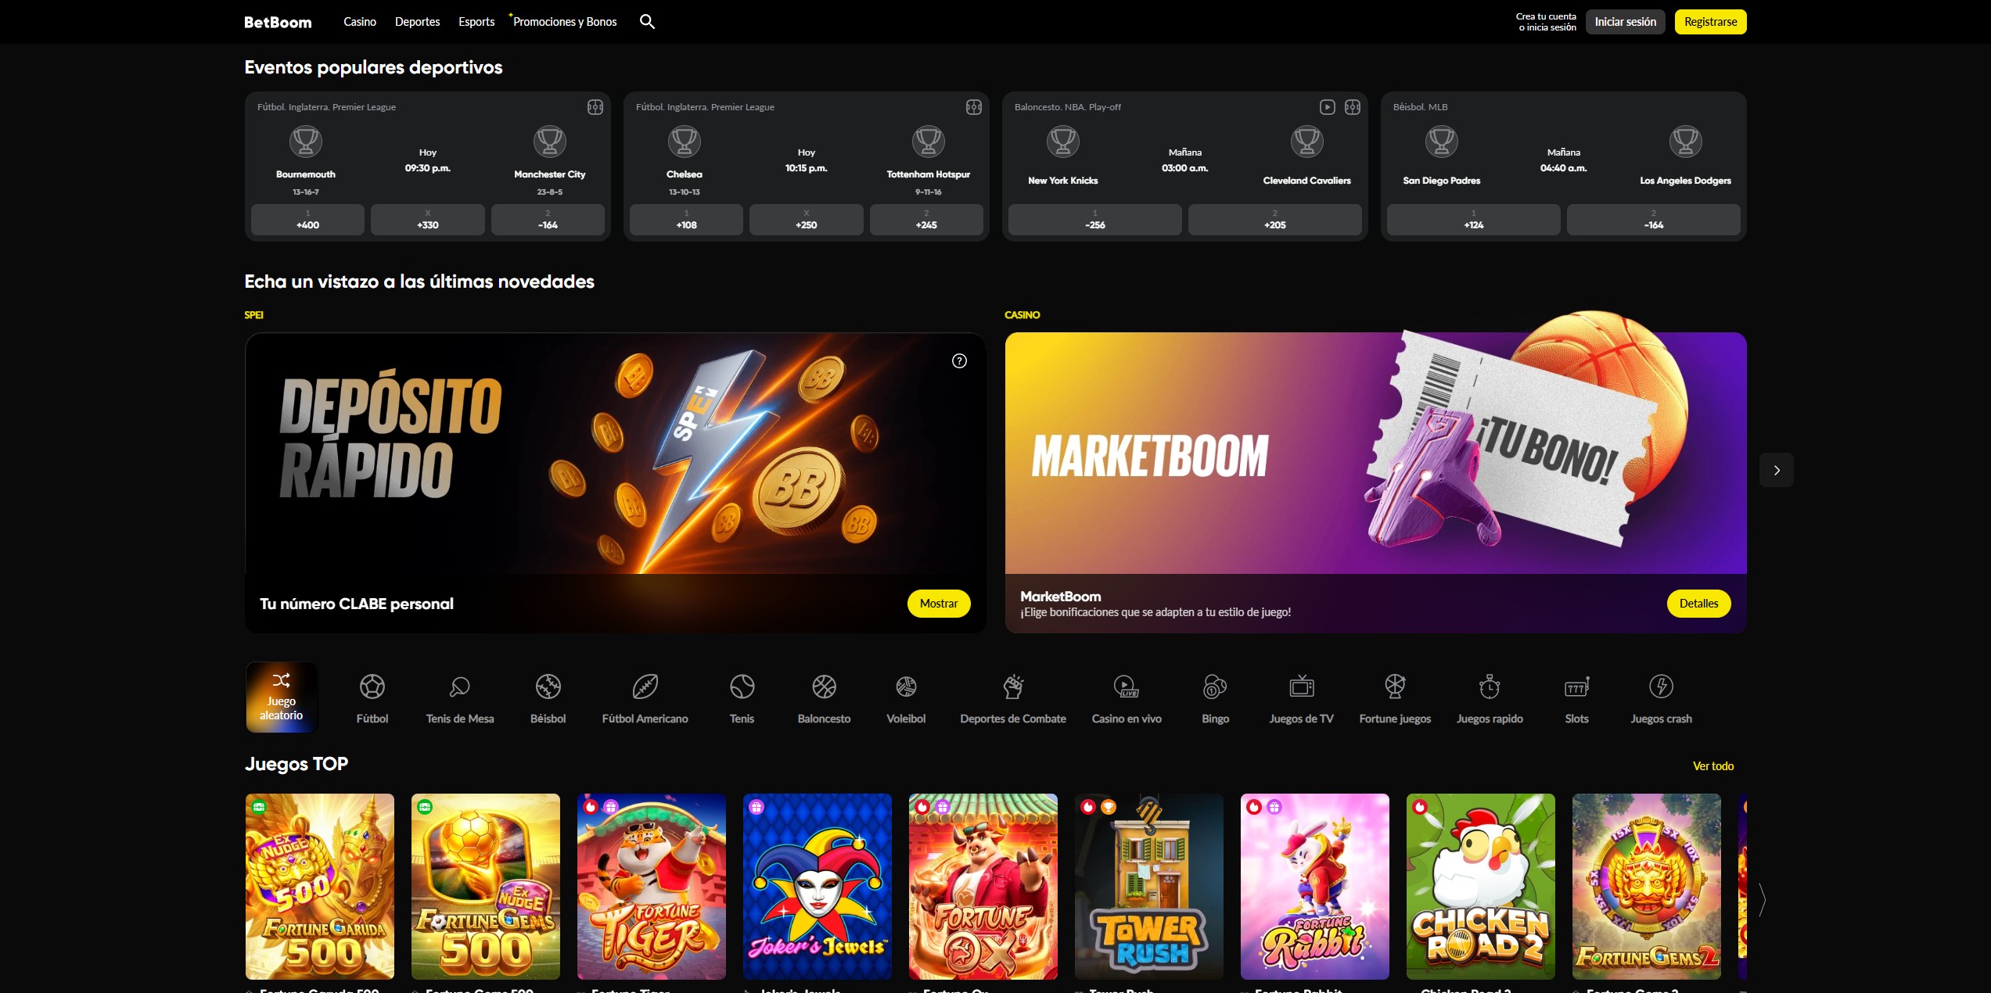Screen dimensions: 1991x993
Task: Click the Ver todo link
Action: click(1712, 766)
